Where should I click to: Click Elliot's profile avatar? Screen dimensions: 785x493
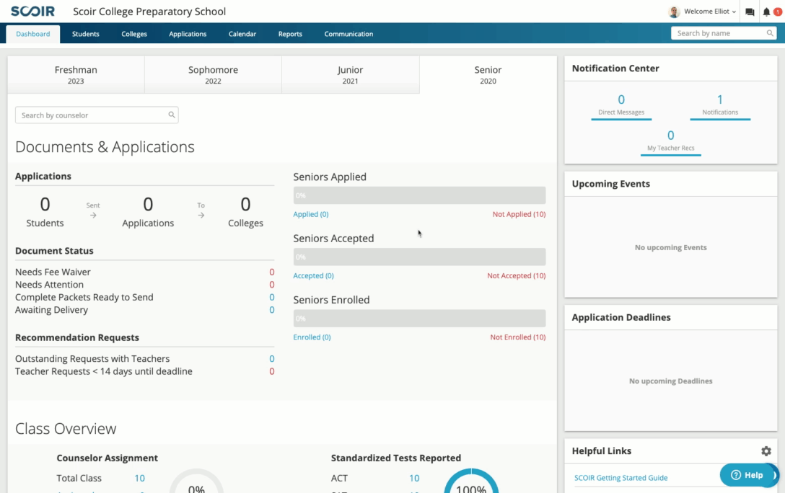coord(674,12)
